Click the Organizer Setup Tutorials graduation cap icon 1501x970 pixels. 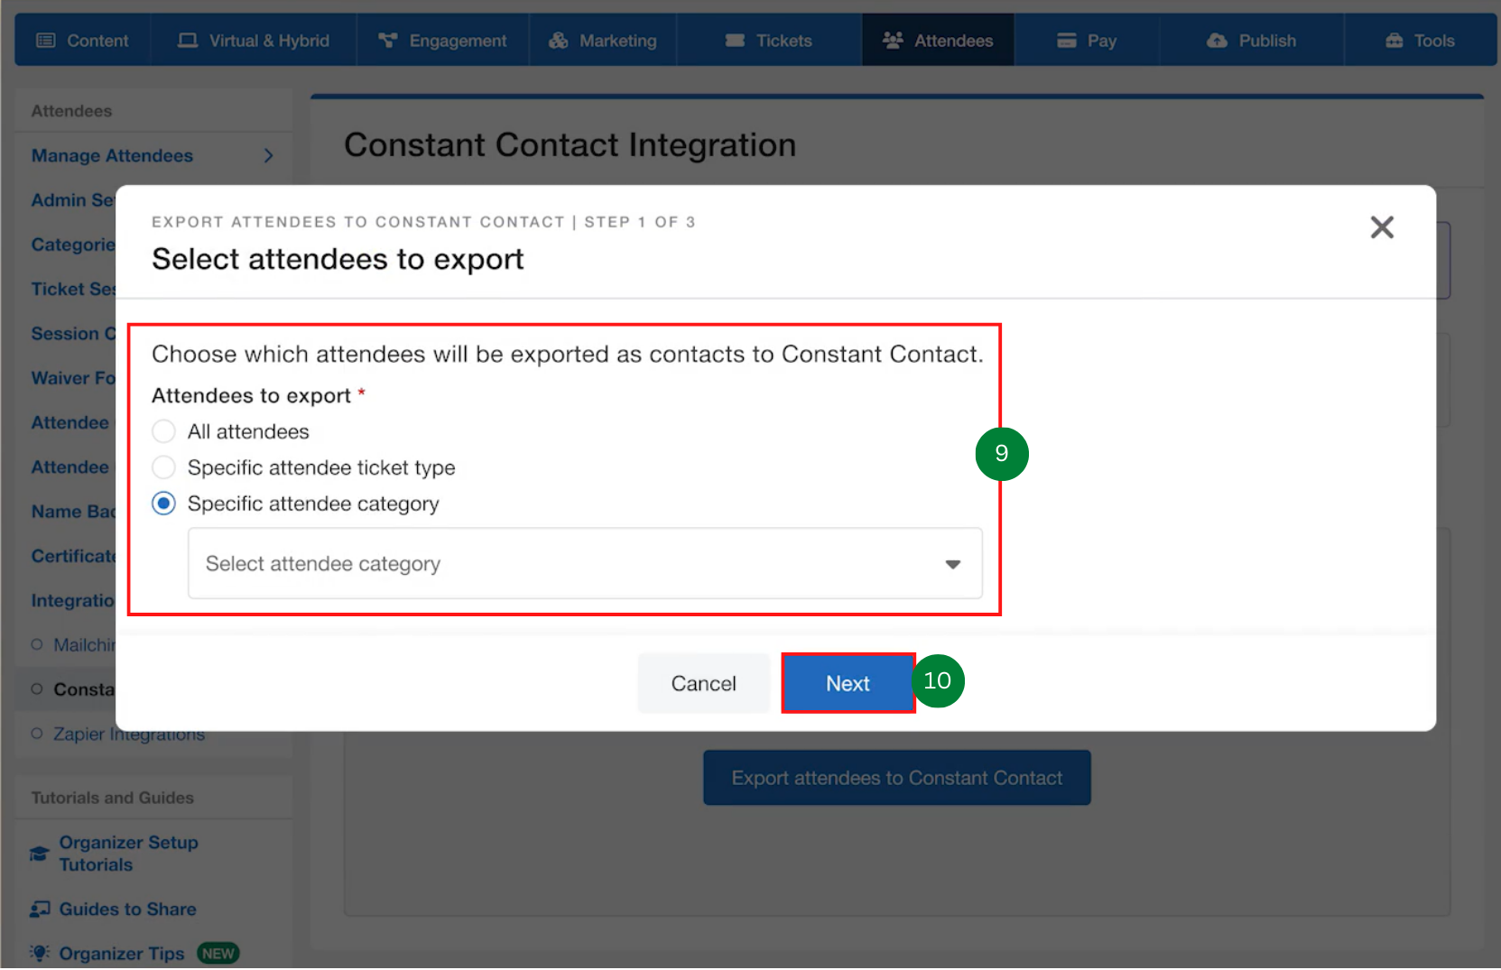click(x=40, y=854)
